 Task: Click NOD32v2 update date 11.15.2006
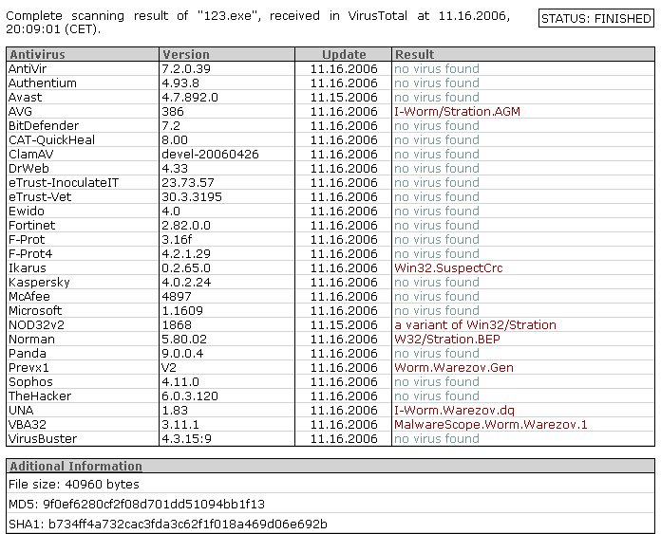pyautogui.click(x=344, y=325)
